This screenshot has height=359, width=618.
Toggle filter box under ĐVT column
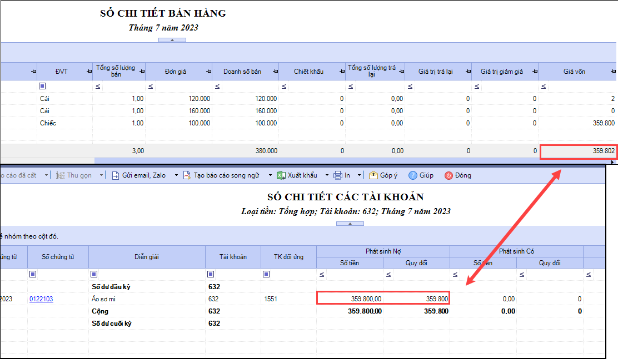[42, 87]
